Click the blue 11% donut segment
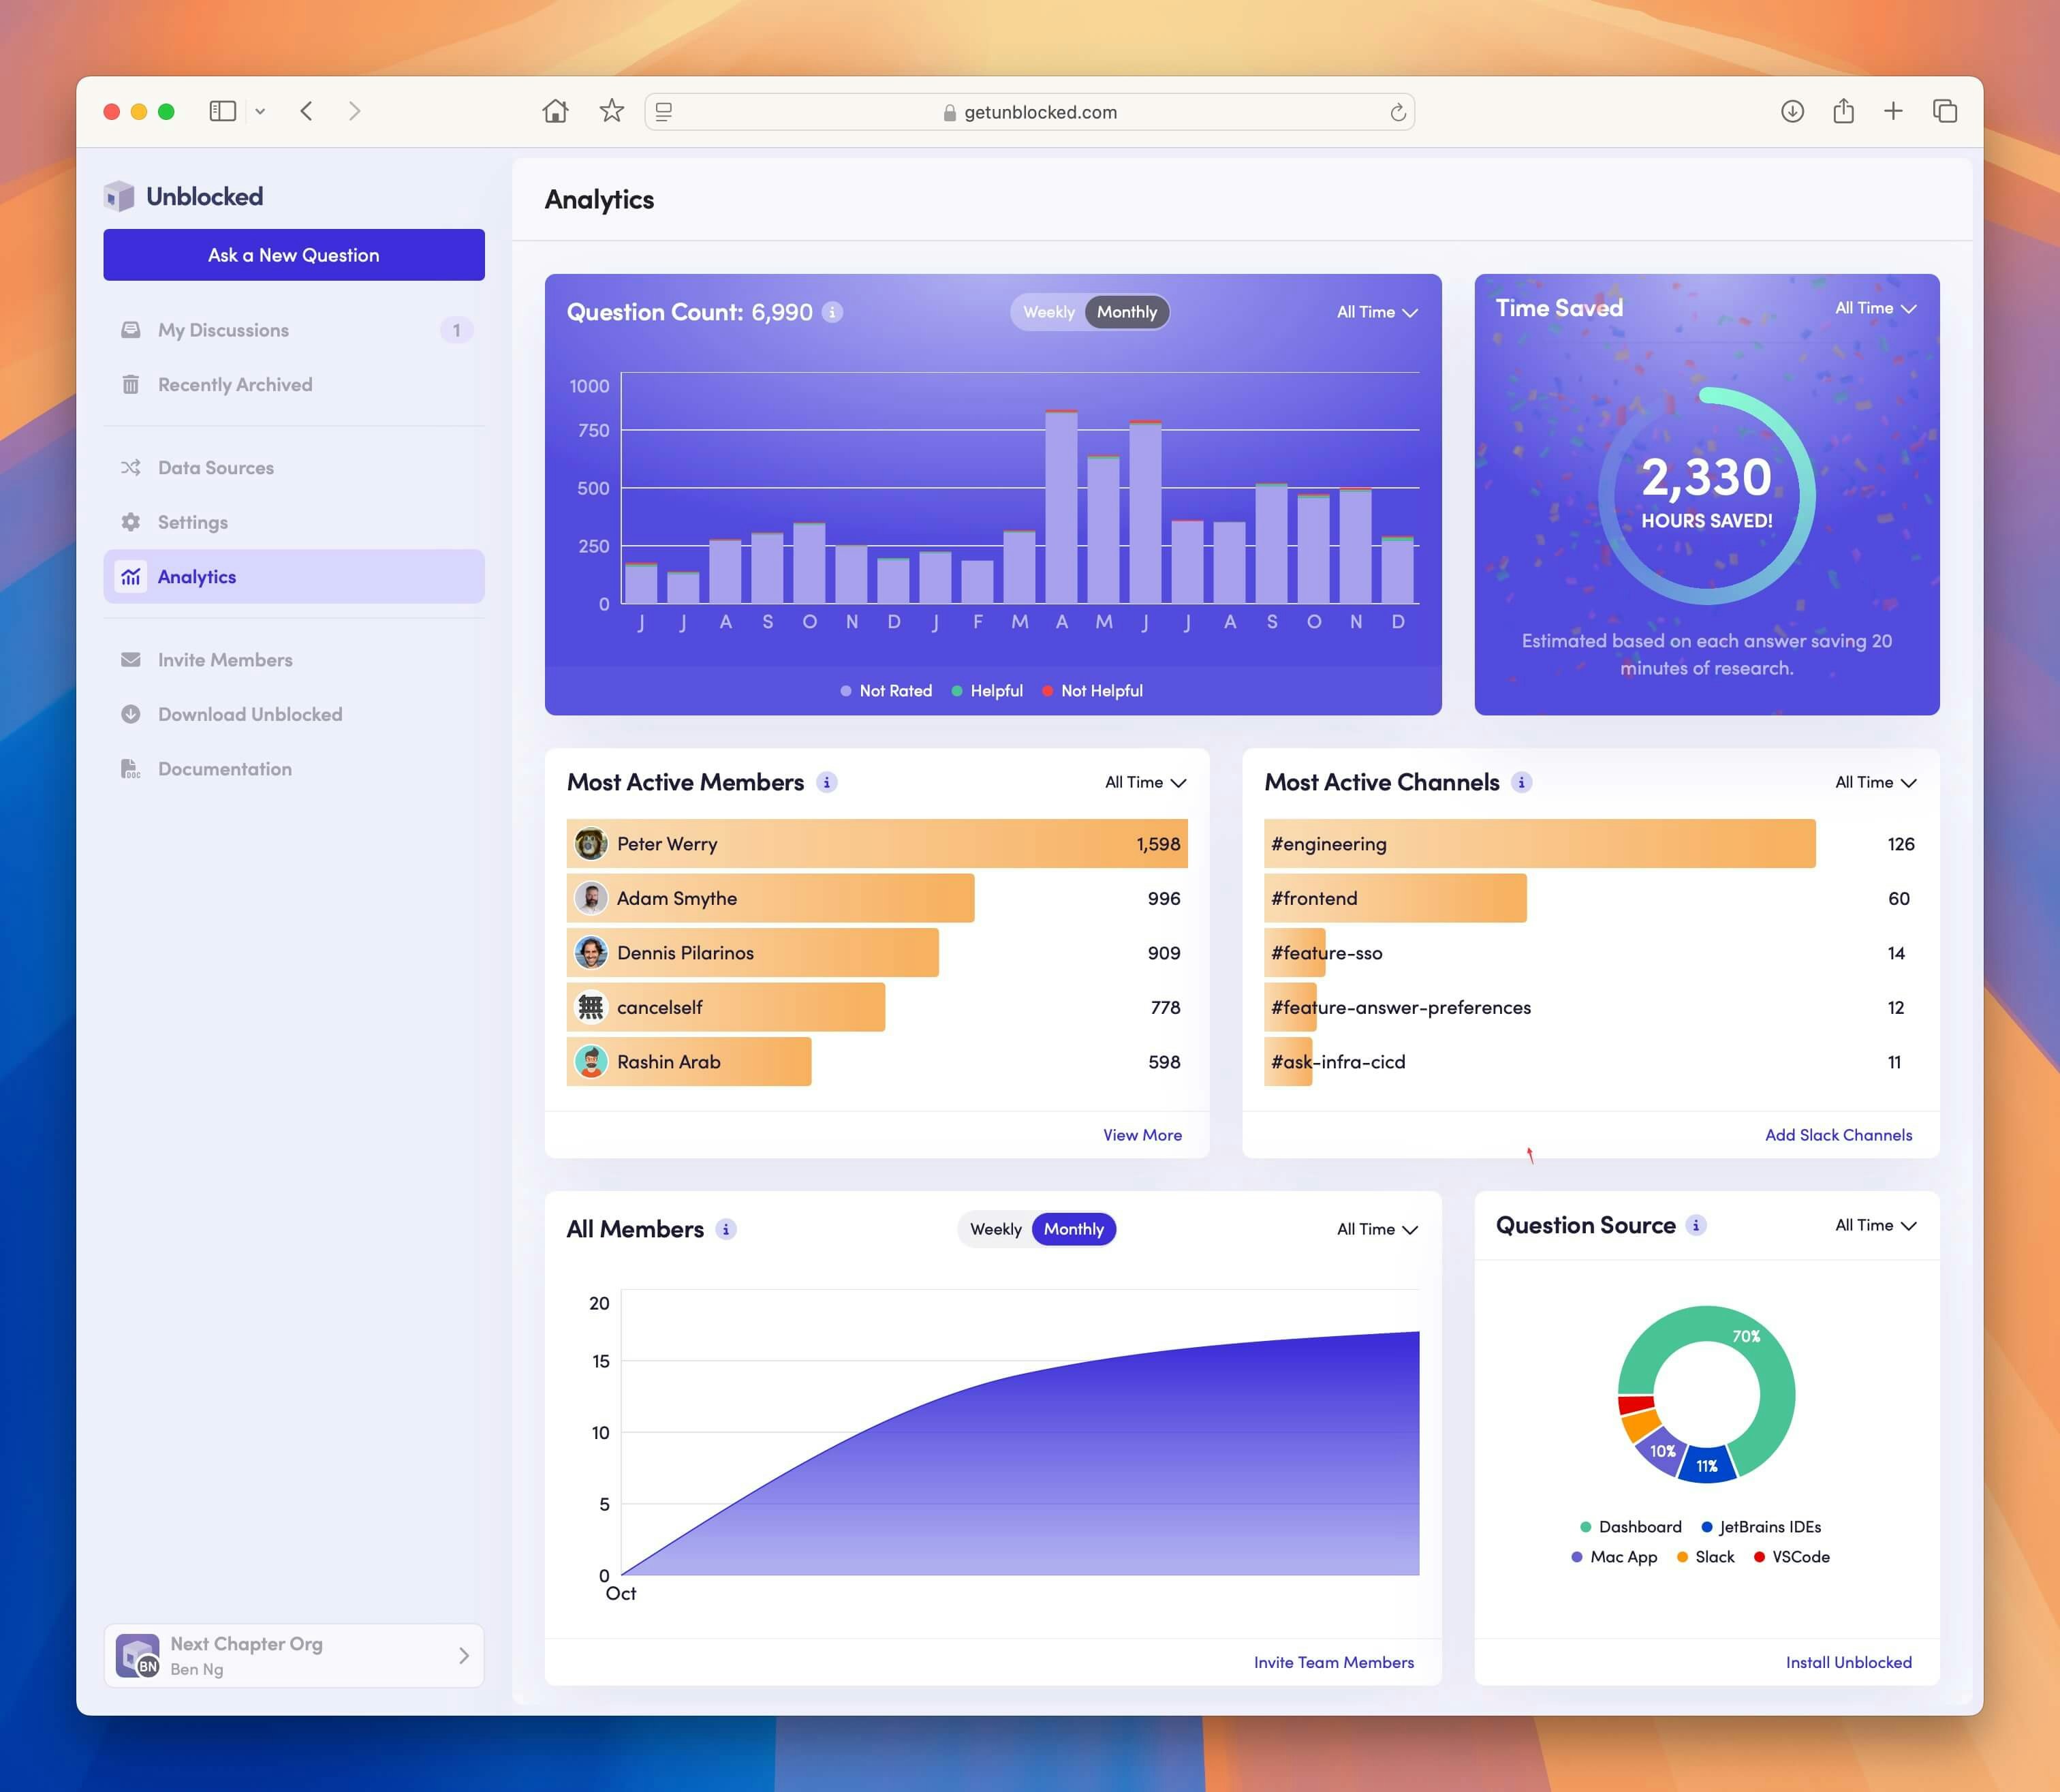Image resolution: width=2060 pixels, height=1792 pixels. [1707, 1464]
